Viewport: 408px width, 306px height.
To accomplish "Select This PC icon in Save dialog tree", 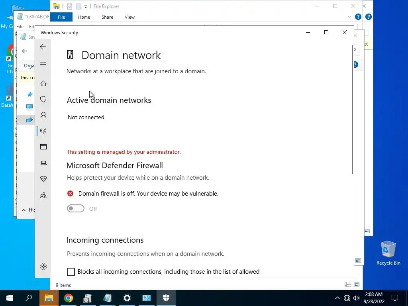I will coord(29,107).
